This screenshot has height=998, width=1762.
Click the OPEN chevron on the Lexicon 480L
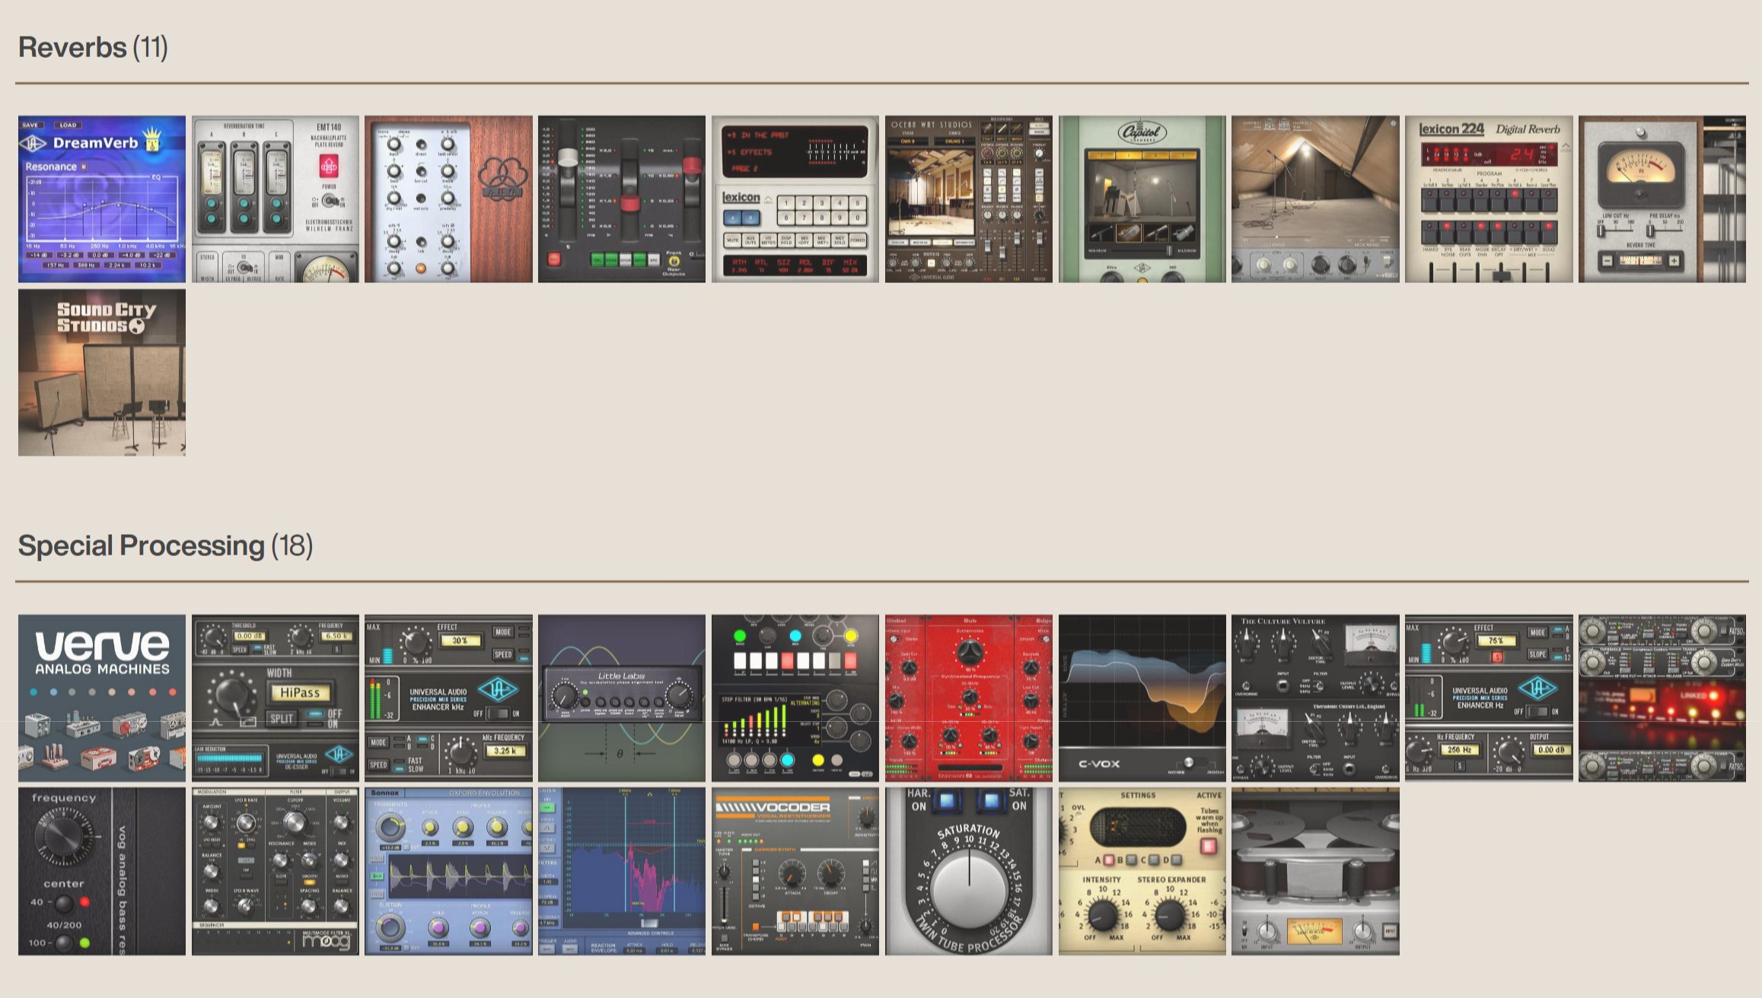click(x=769, y=199)
